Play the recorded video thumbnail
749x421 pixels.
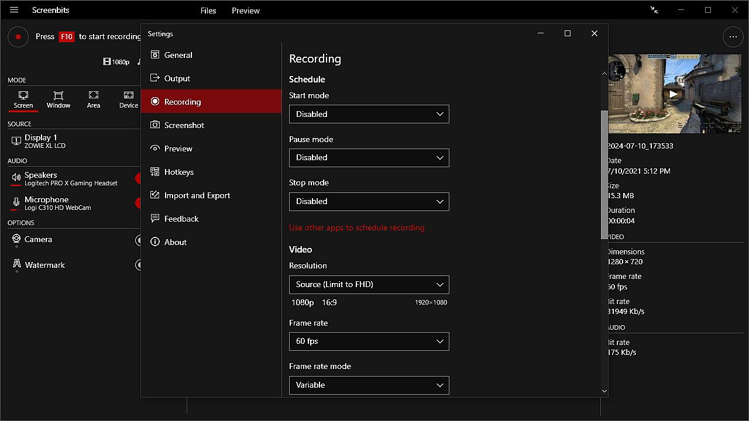tap(674, 94)
